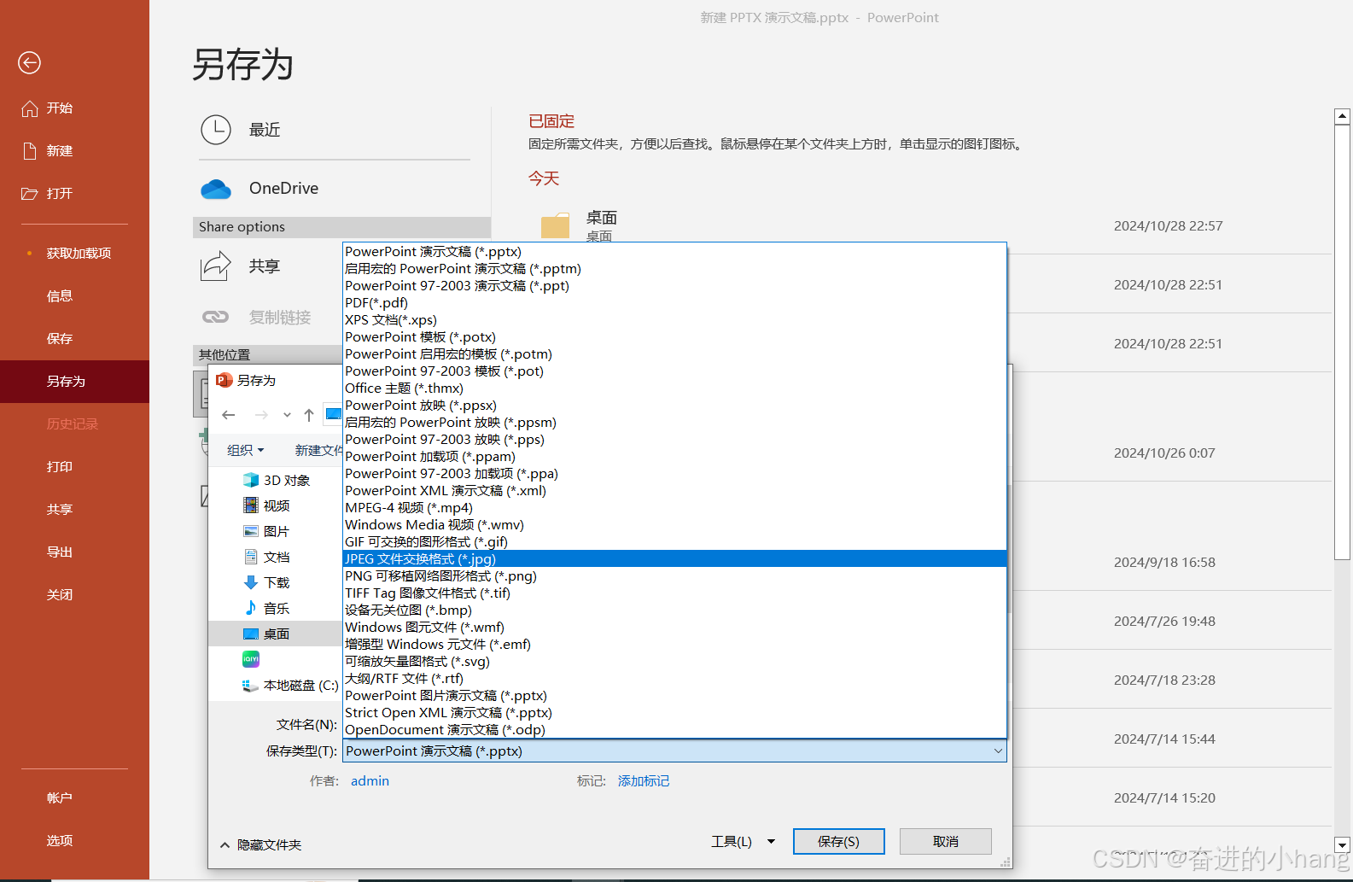1353x882 pixels.
Task: Click the 添加标记 tags link
Action: tap(644, 781)
